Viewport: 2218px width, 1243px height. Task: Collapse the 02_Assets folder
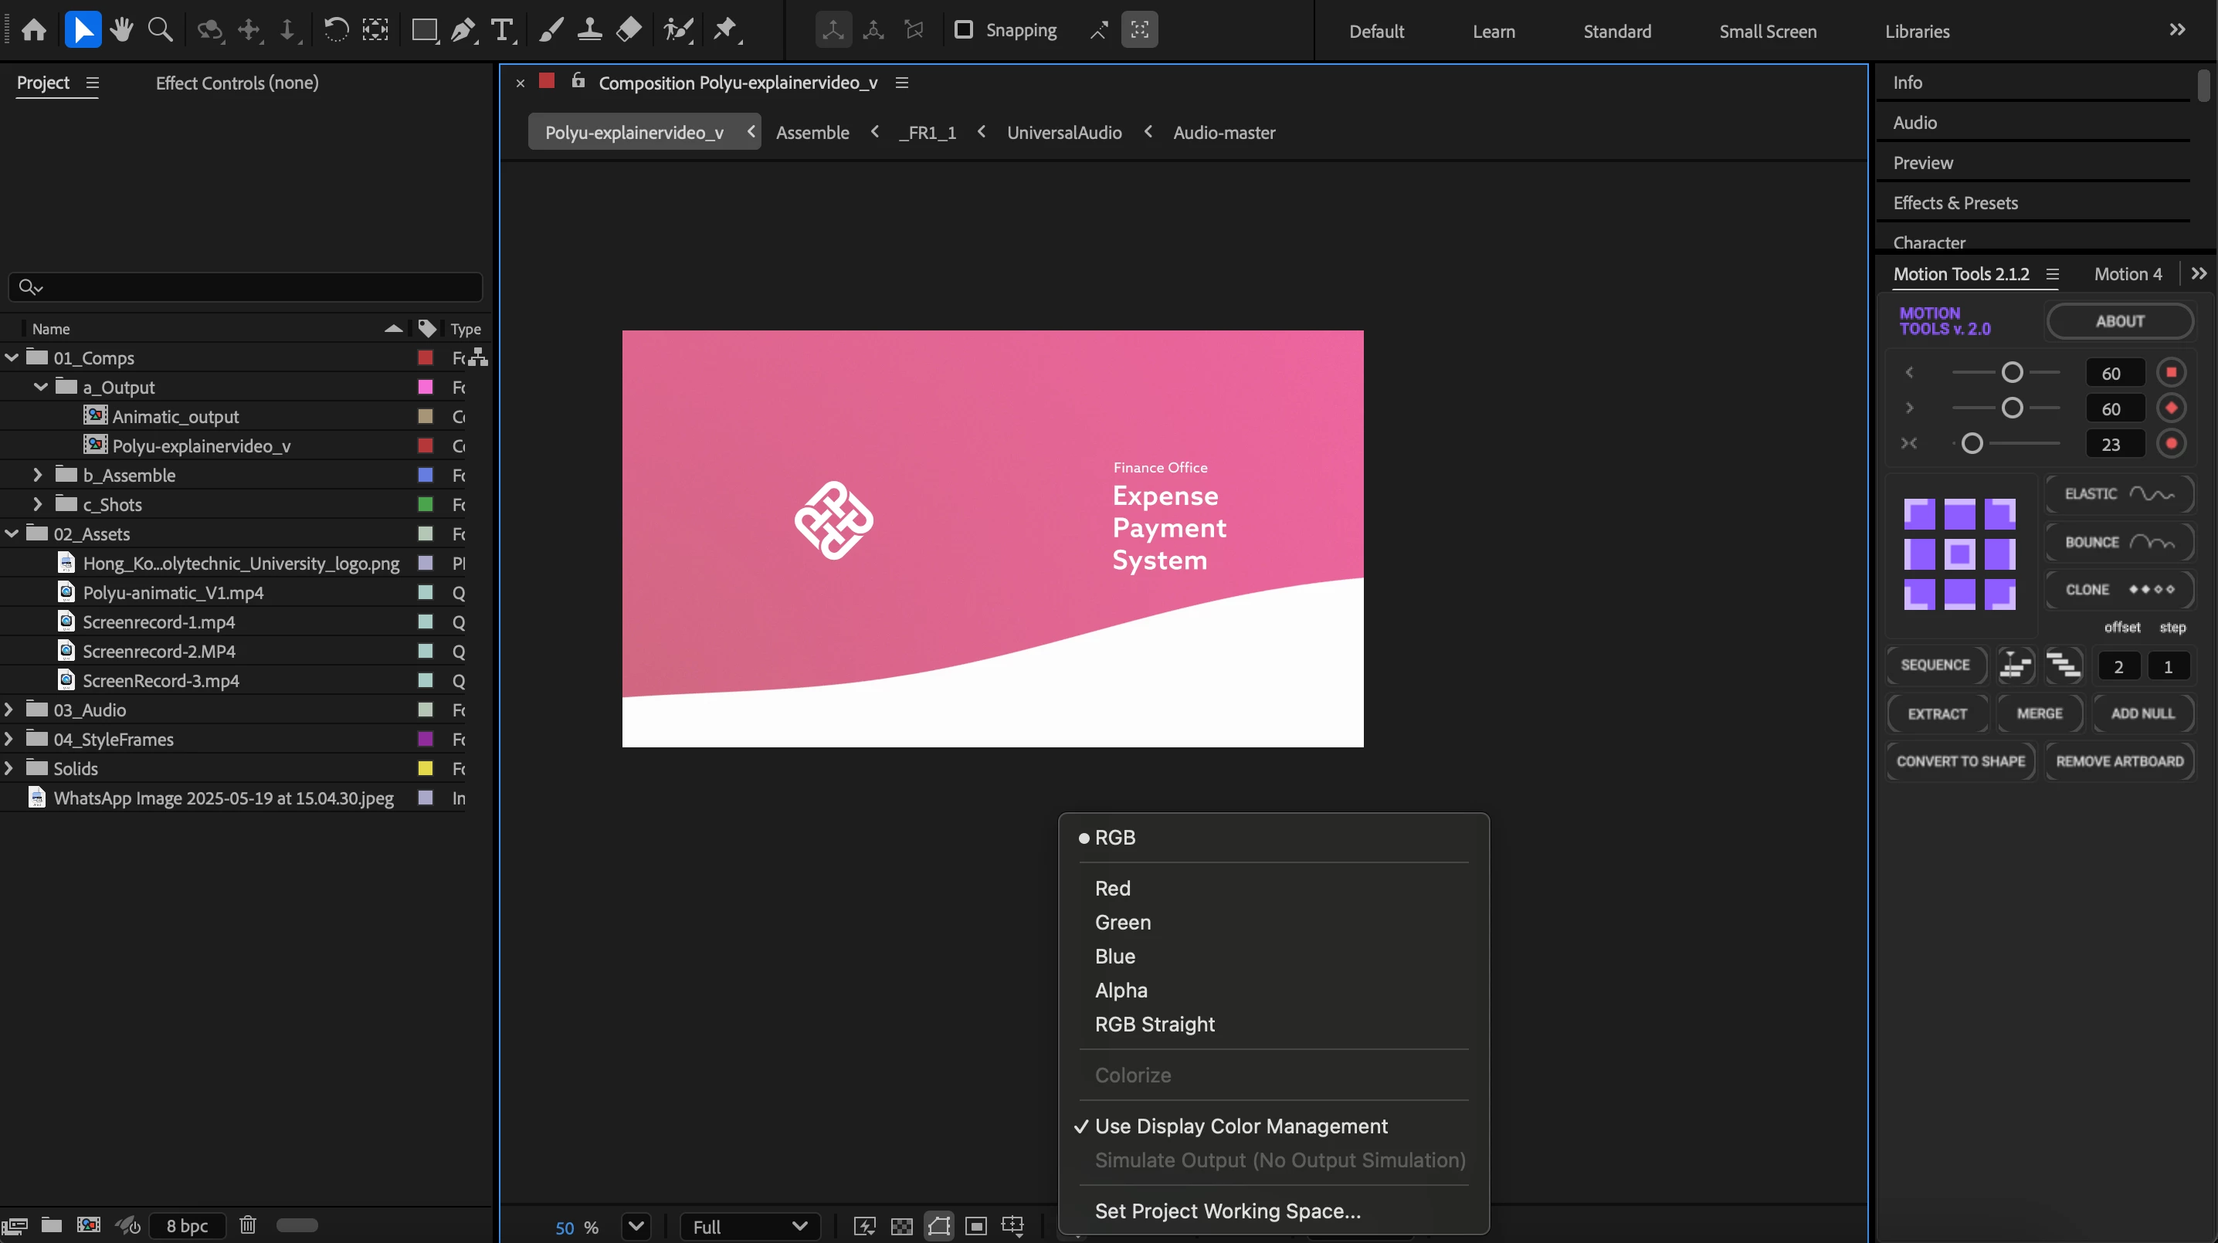[11, 533]
